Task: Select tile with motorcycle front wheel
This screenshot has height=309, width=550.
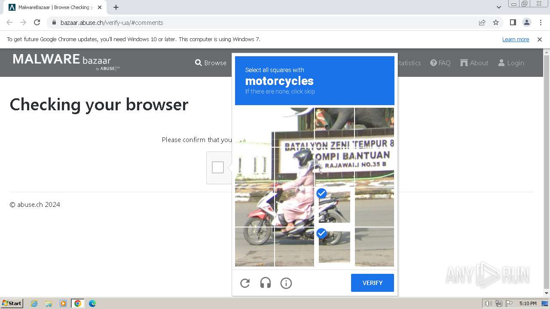Action: 254,247
